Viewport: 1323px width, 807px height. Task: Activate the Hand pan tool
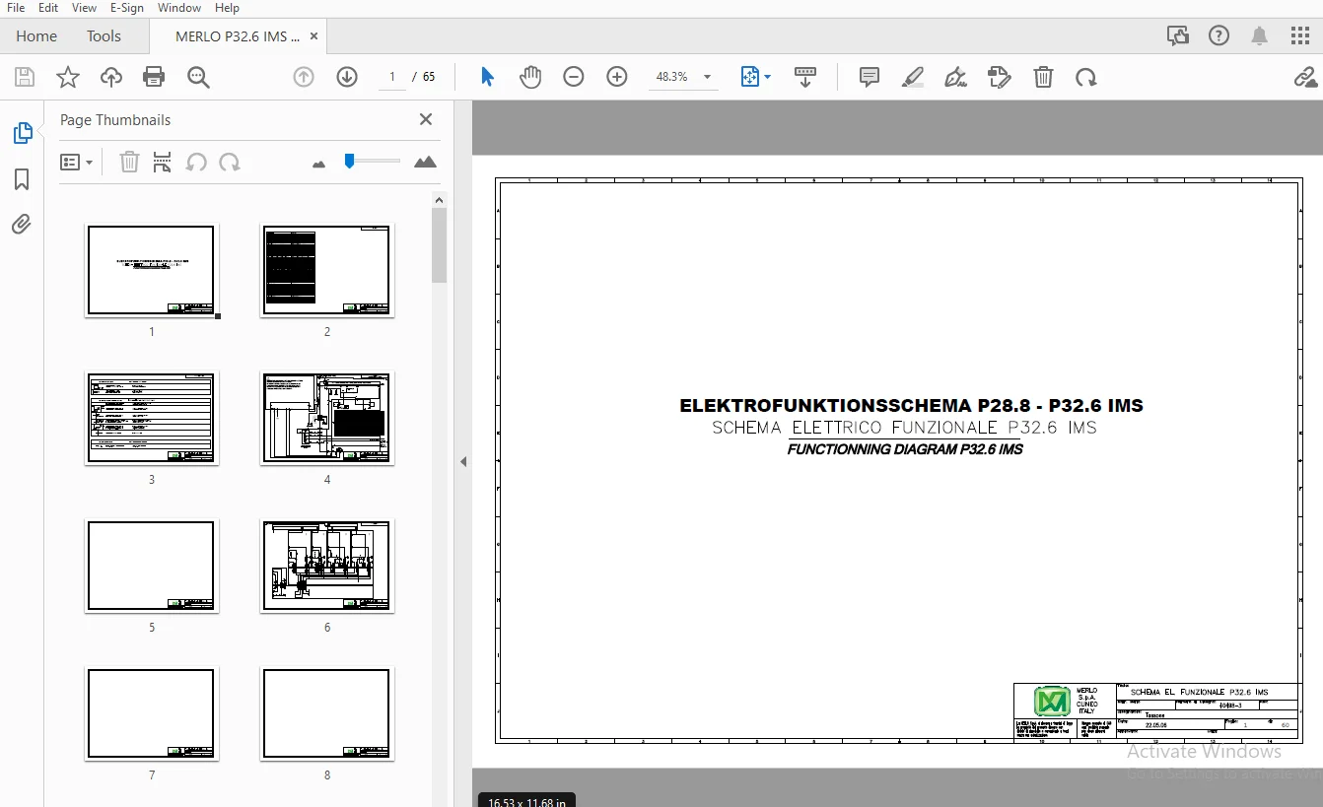coord(530,77)
